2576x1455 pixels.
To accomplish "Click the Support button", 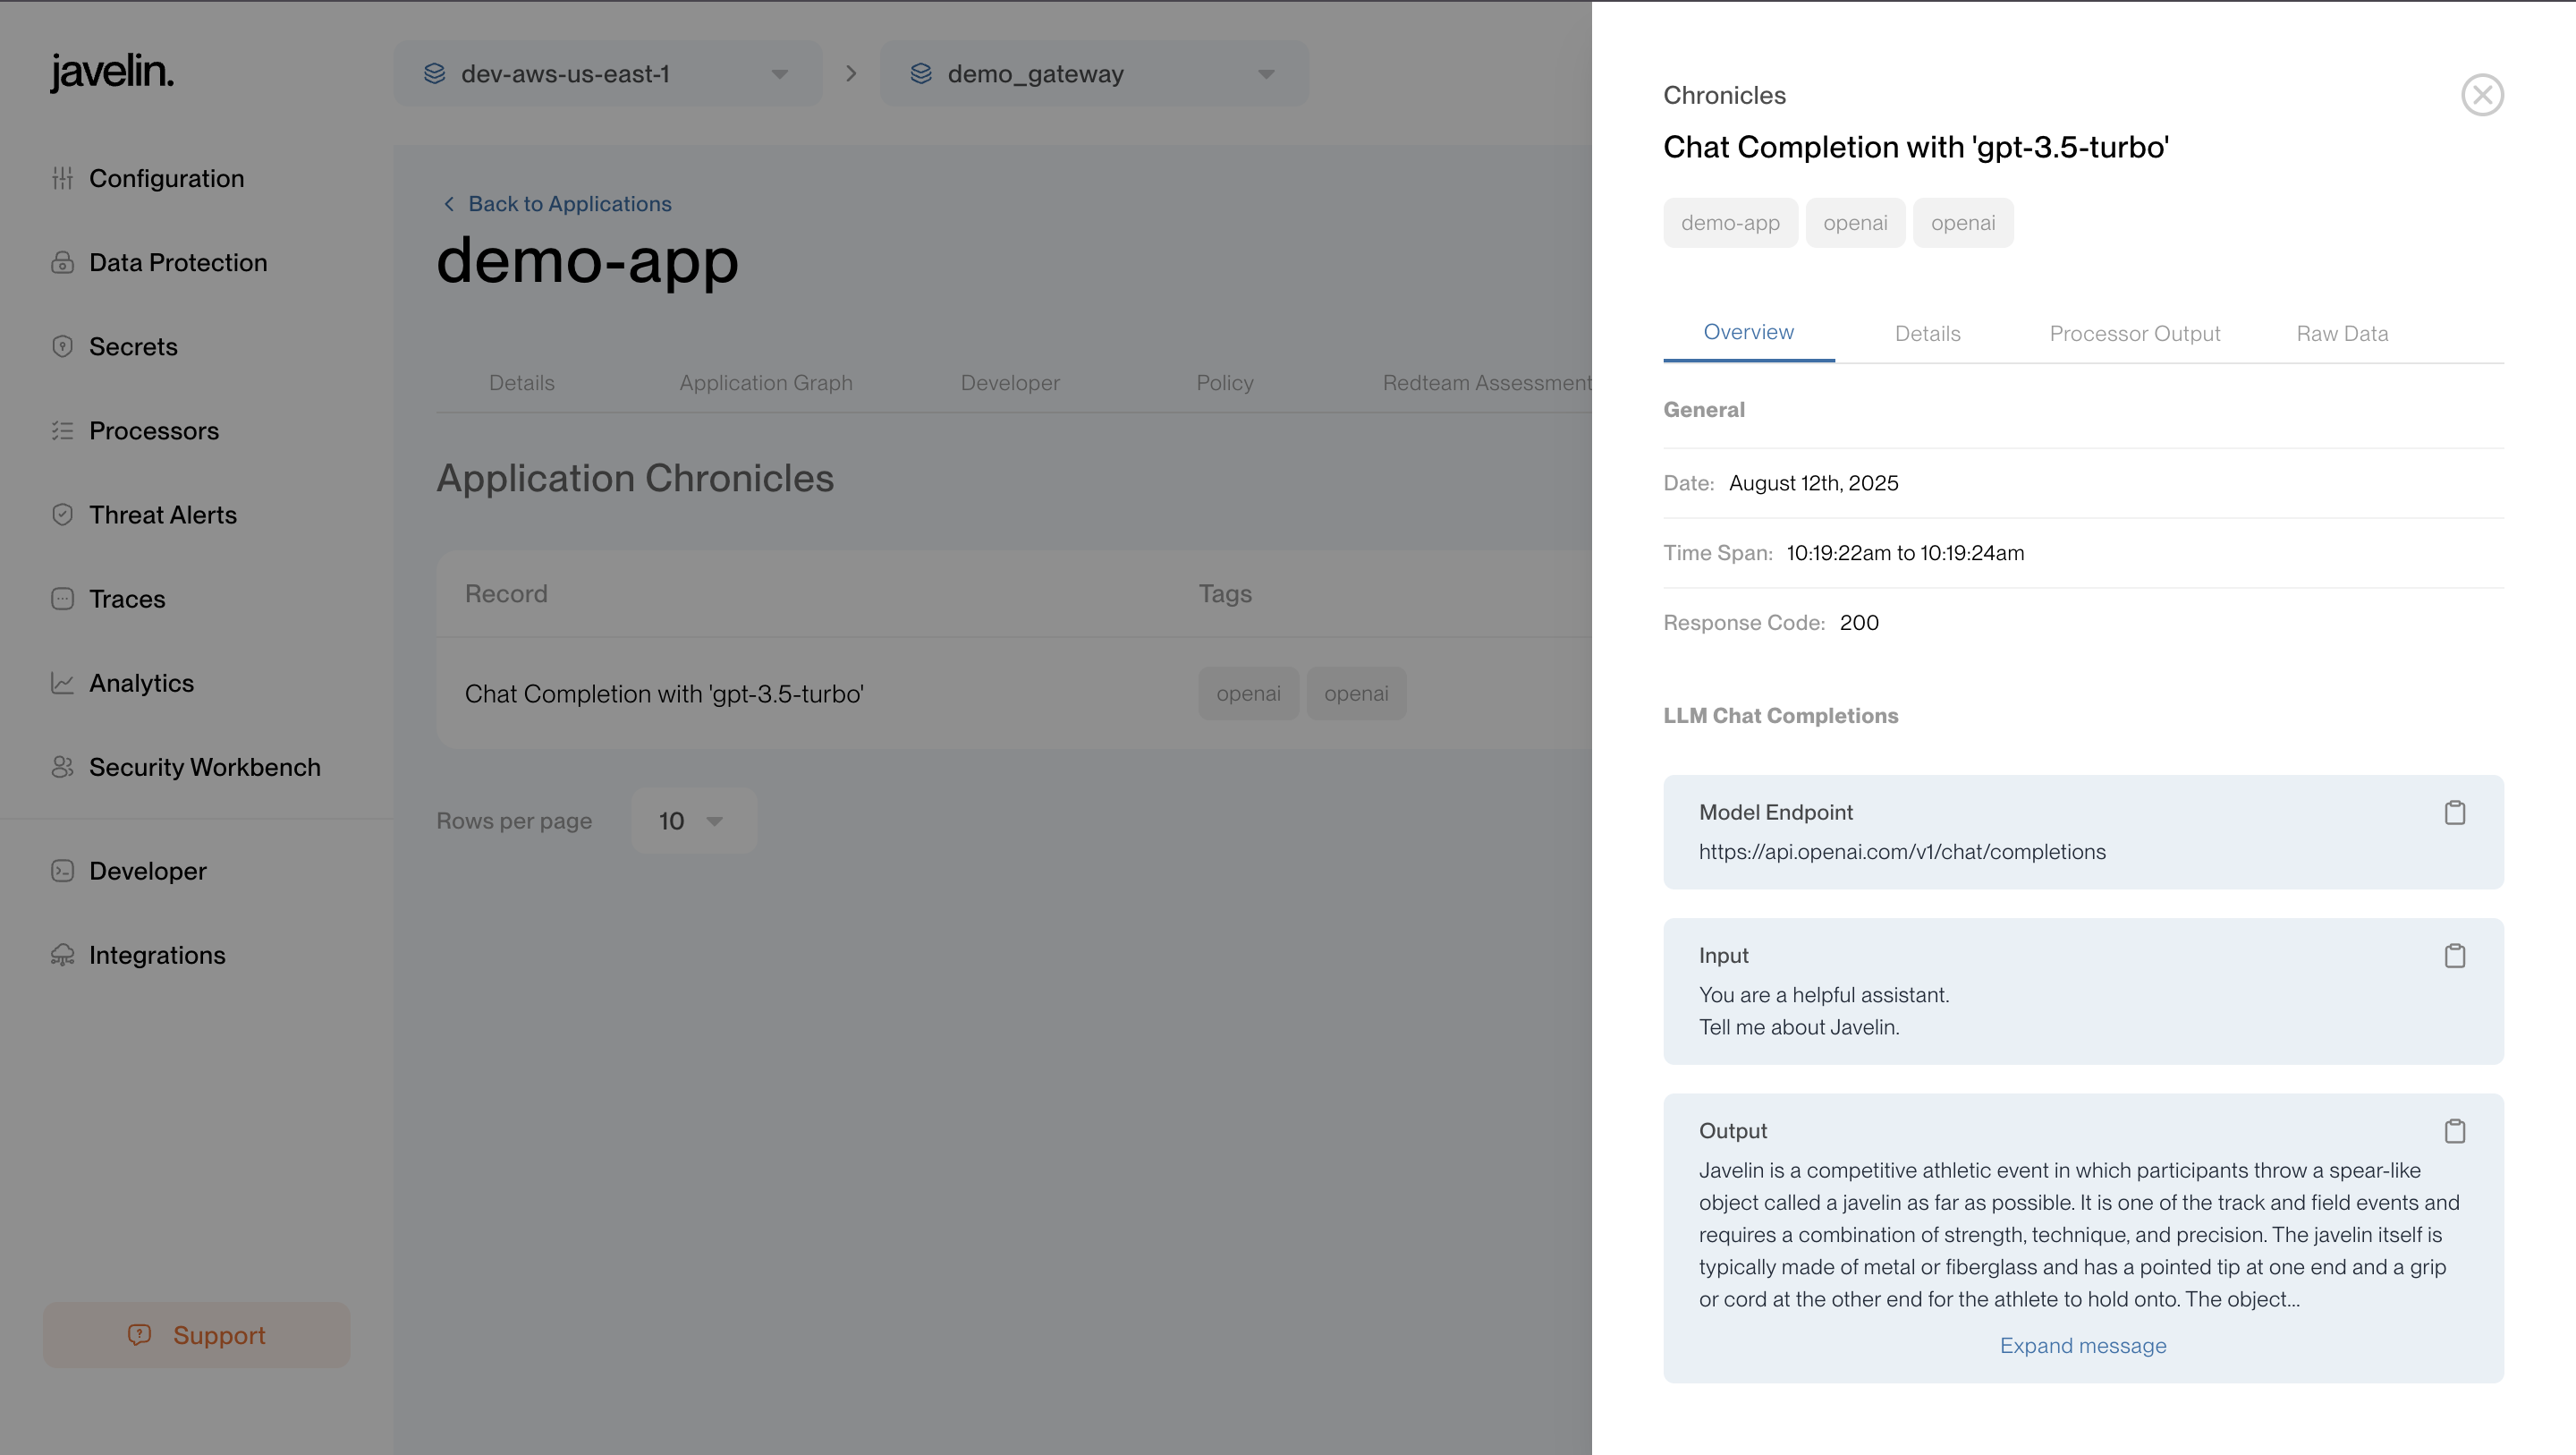I will [x=197, y=1335].
